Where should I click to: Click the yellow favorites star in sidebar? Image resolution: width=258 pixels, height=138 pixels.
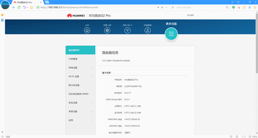(x=2, y=15)
